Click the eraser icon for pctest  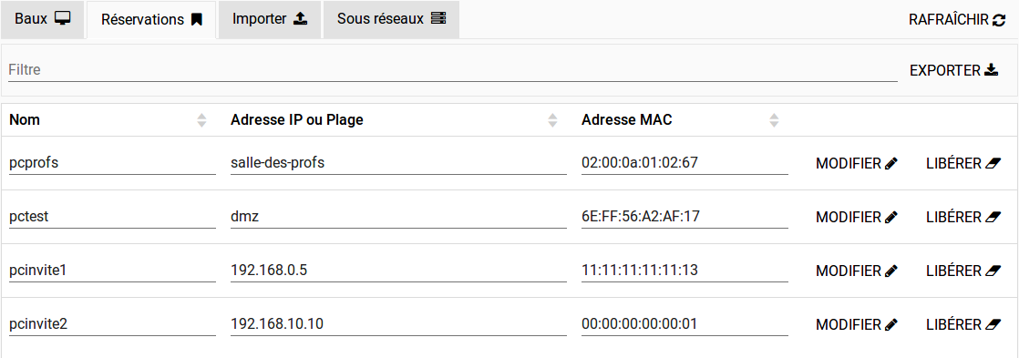(x=993, y=217)
